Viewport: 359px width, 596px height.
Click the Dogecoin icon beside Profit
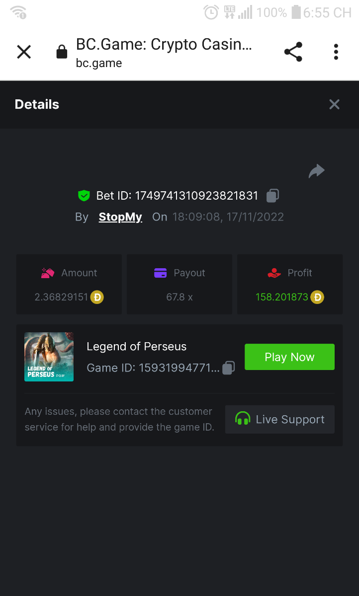[317, 298]
